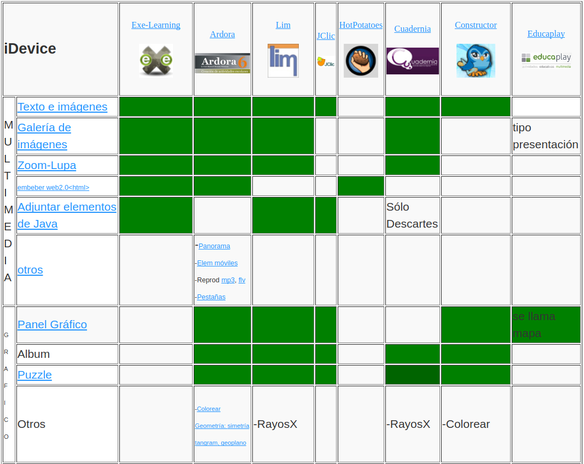
Task: Click the '-RayosX' text in Cuadernia column
Action: (408, 424)
